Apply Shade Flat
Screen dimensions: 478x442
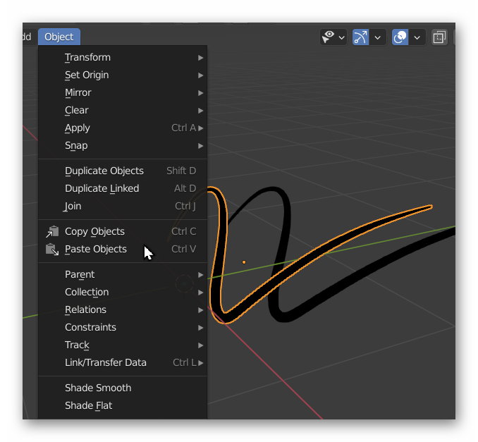point(123,406)
